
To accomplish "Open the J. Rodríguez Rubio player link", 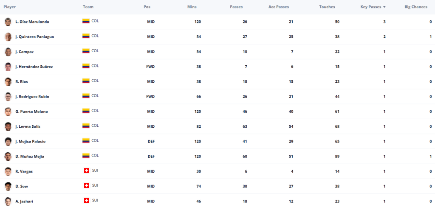I will pos(32,97).
